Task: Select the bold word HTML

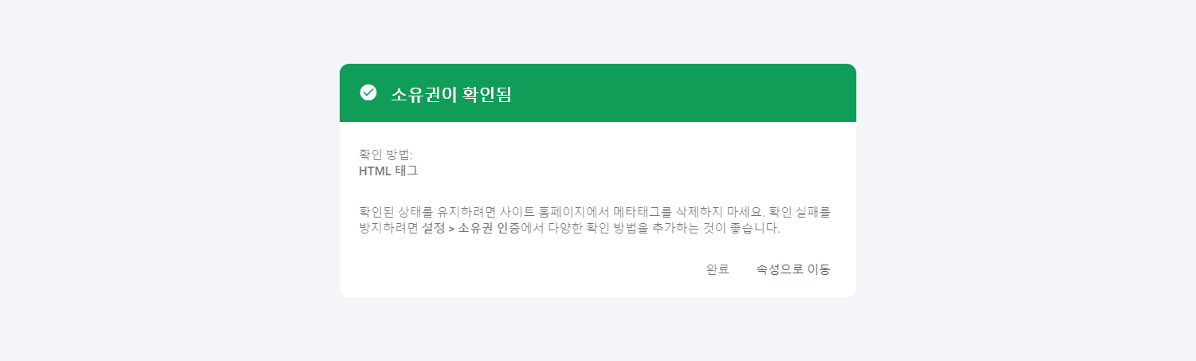Action: click(x=375, y=171)
